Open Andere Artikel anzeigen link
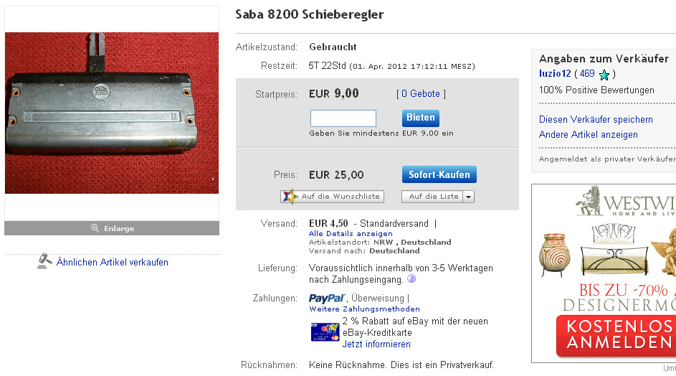Viewport: 676px width, 376px height. pos(589,135)
